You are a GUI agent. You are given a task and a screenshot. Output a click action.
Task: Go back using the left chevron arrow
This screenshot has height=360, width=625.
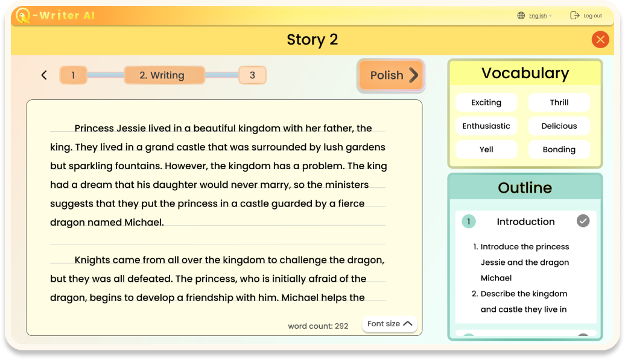click(44, 75)
